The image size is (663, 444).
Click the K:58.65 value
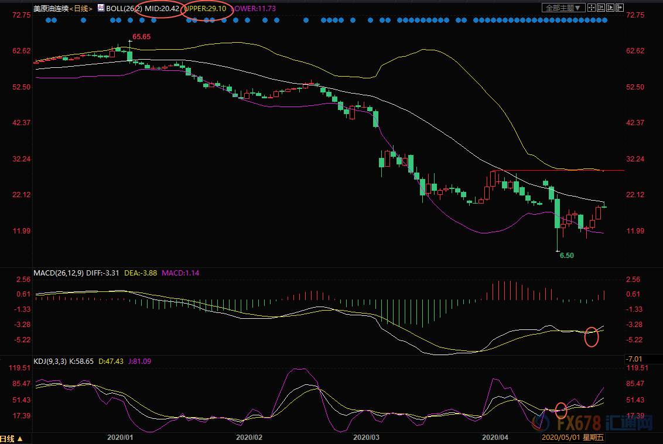coord(81,361)
